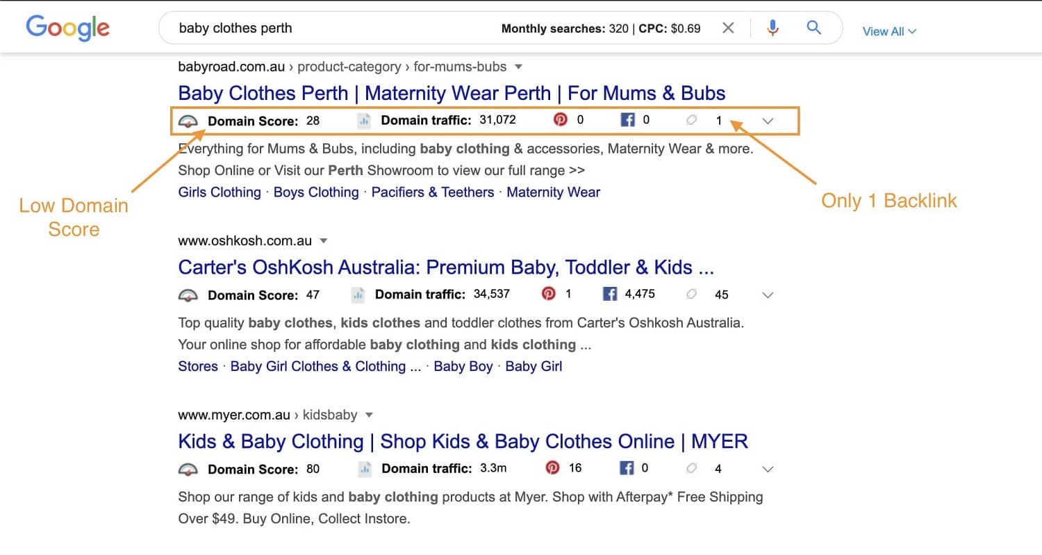Click the backlink chain icon in babyroad row
Image resolution: width=1042 pixels, height=555 pixels.
pyautogui.click(x=691, y=120)
